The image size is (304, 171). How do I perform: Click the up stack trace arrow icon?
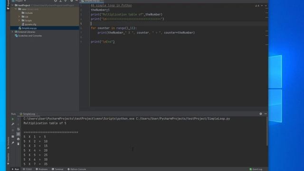click(18, 119)
